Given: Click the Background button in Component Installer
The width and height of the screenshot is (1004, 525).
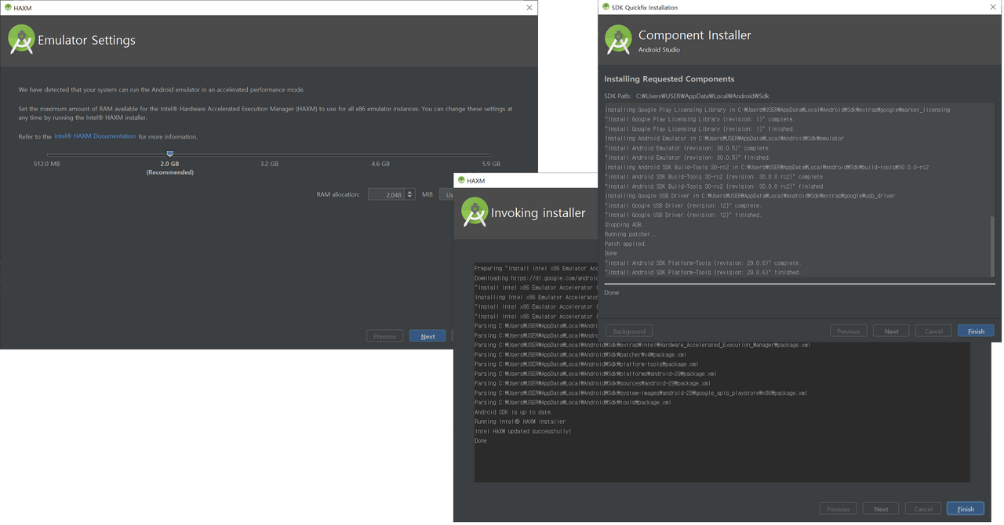Looking at the screenshot, I should coord(629,331).
